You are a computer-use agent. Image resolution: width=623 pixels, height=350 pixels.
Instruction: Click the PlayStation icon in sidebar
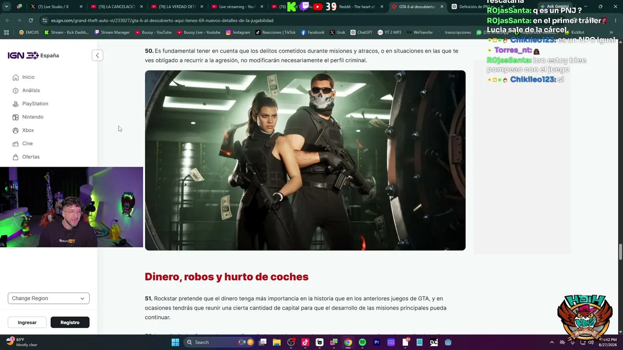coord(16,104)
